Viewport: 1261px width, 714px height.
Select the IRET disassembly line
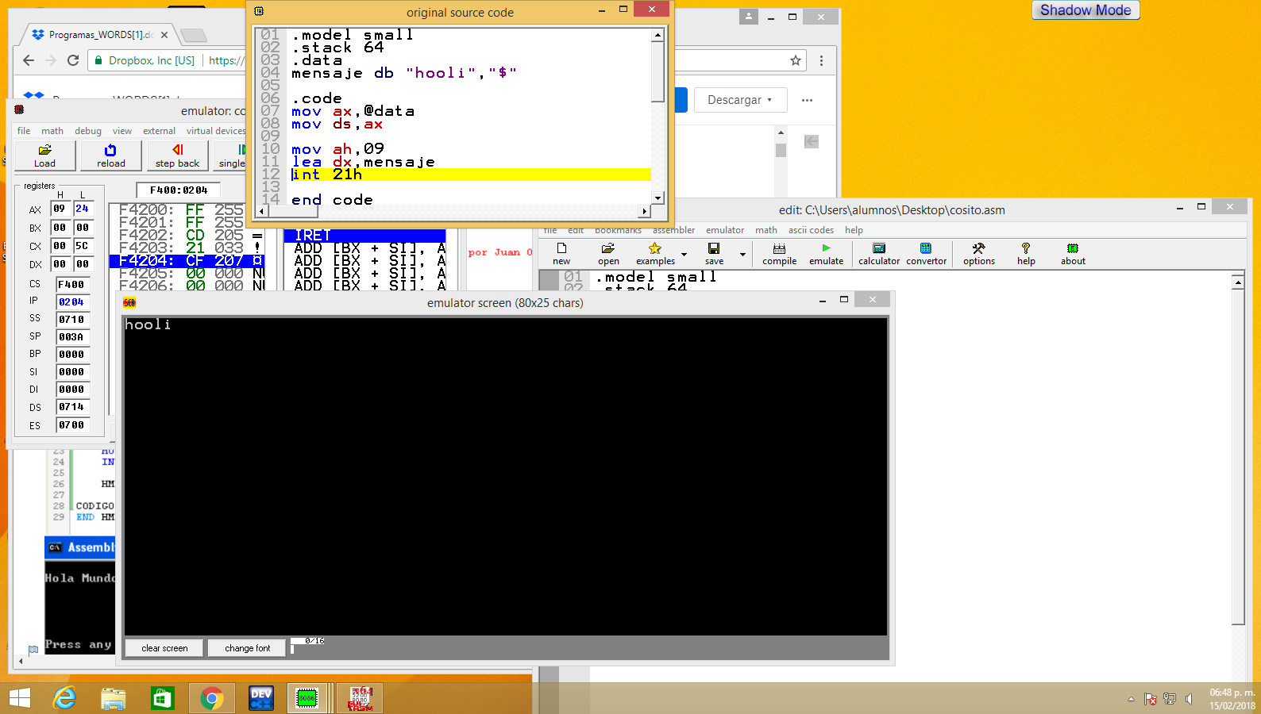pyautogui.click(x=364, y=236)
